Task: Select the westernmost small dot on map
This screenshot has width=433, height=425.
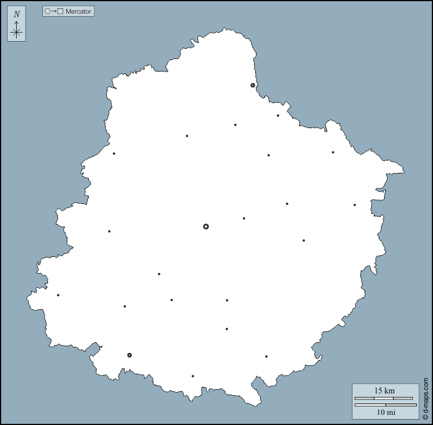Action: [58, 295]
